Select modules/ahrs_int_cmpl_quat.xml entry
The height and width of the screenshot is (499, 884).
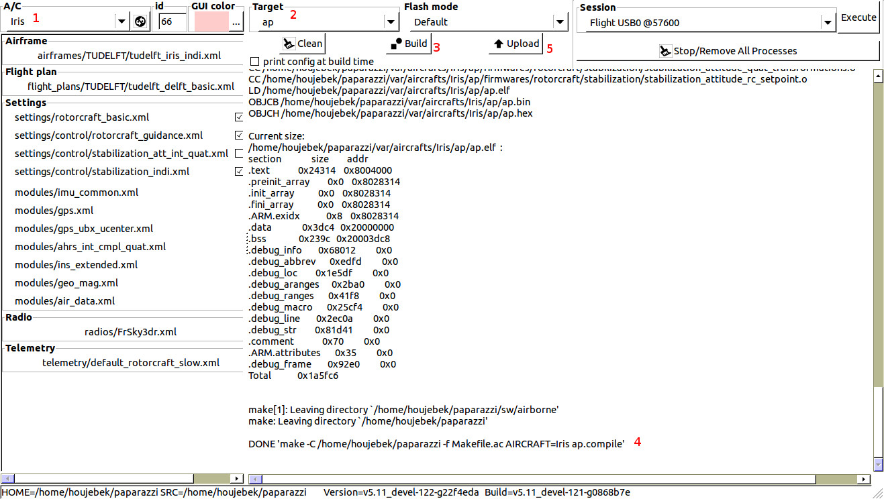pos(90,247)
